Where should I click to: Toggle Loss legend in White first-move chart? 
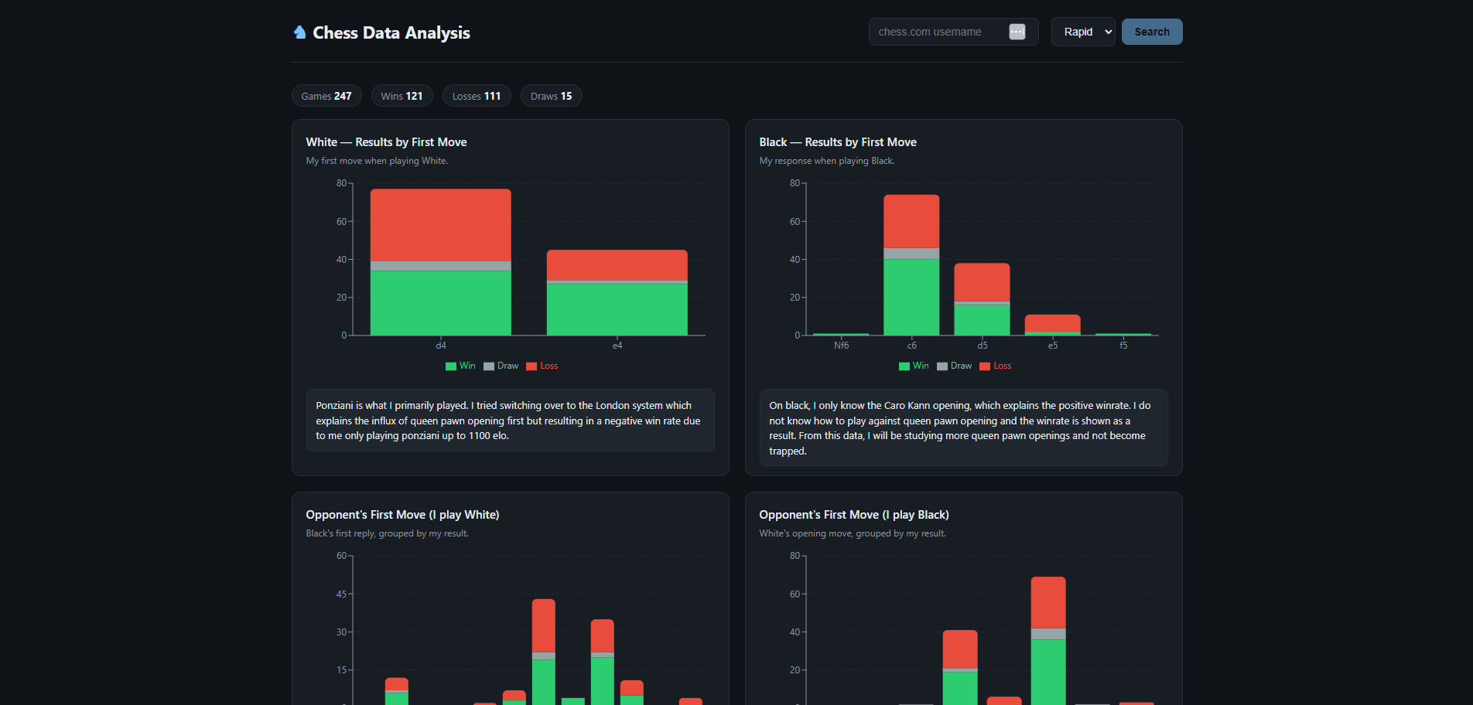pos(542,366)
